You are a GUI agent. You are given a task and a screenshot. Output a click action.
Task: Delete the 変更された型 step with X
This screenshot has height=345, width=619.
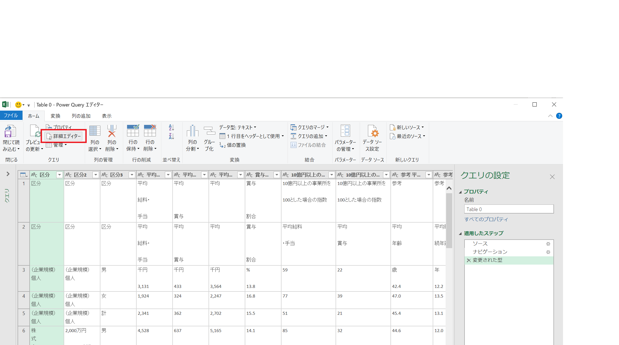tap(469, 260)
